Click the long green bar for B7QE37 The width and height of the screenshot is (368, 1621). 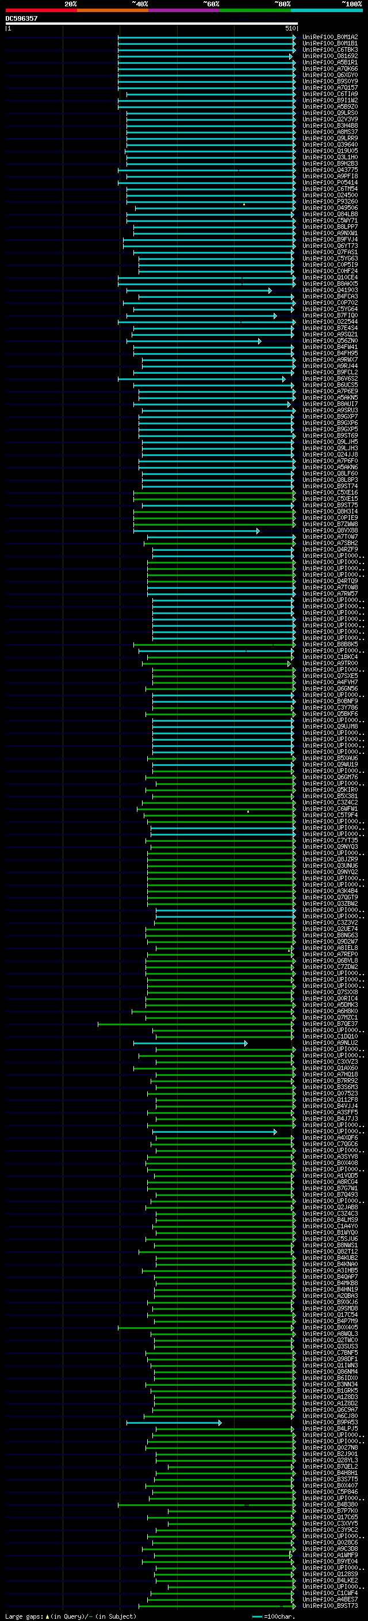click(195, 1025)
